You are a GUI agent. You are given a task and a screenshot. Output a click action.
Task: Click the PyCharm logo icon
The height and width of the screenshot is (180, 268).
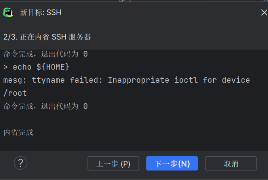[x=8, y=12]
